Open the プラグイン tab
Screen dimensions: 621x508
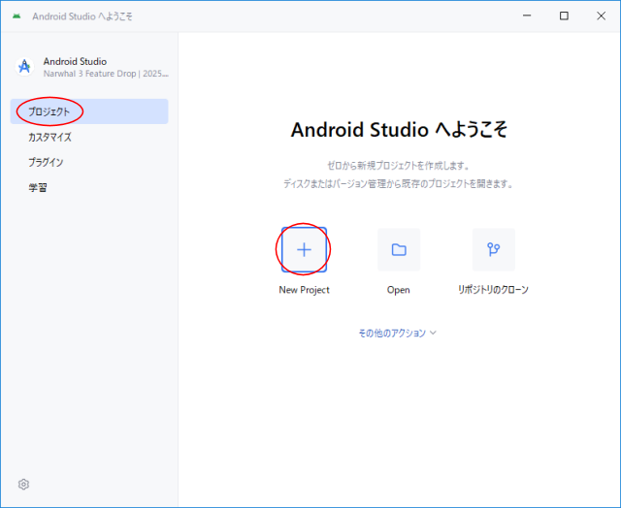click(46, 162)
